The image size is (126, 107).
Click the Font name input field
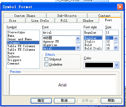[62, 33]
